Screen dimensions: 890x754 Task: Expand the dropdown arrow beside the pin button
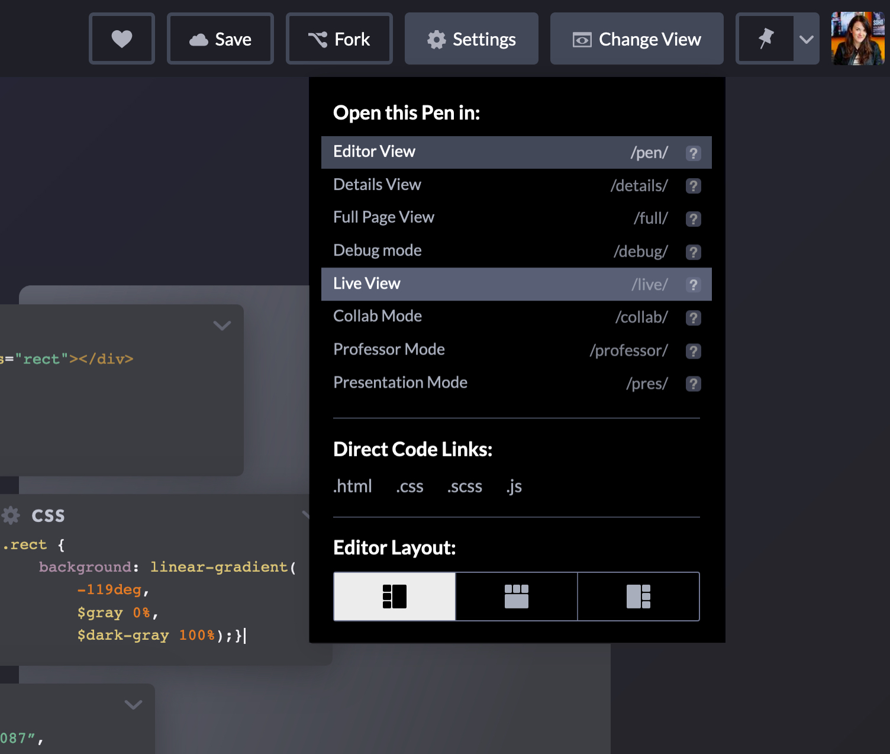pyautogui.click(x=806, y=40)
